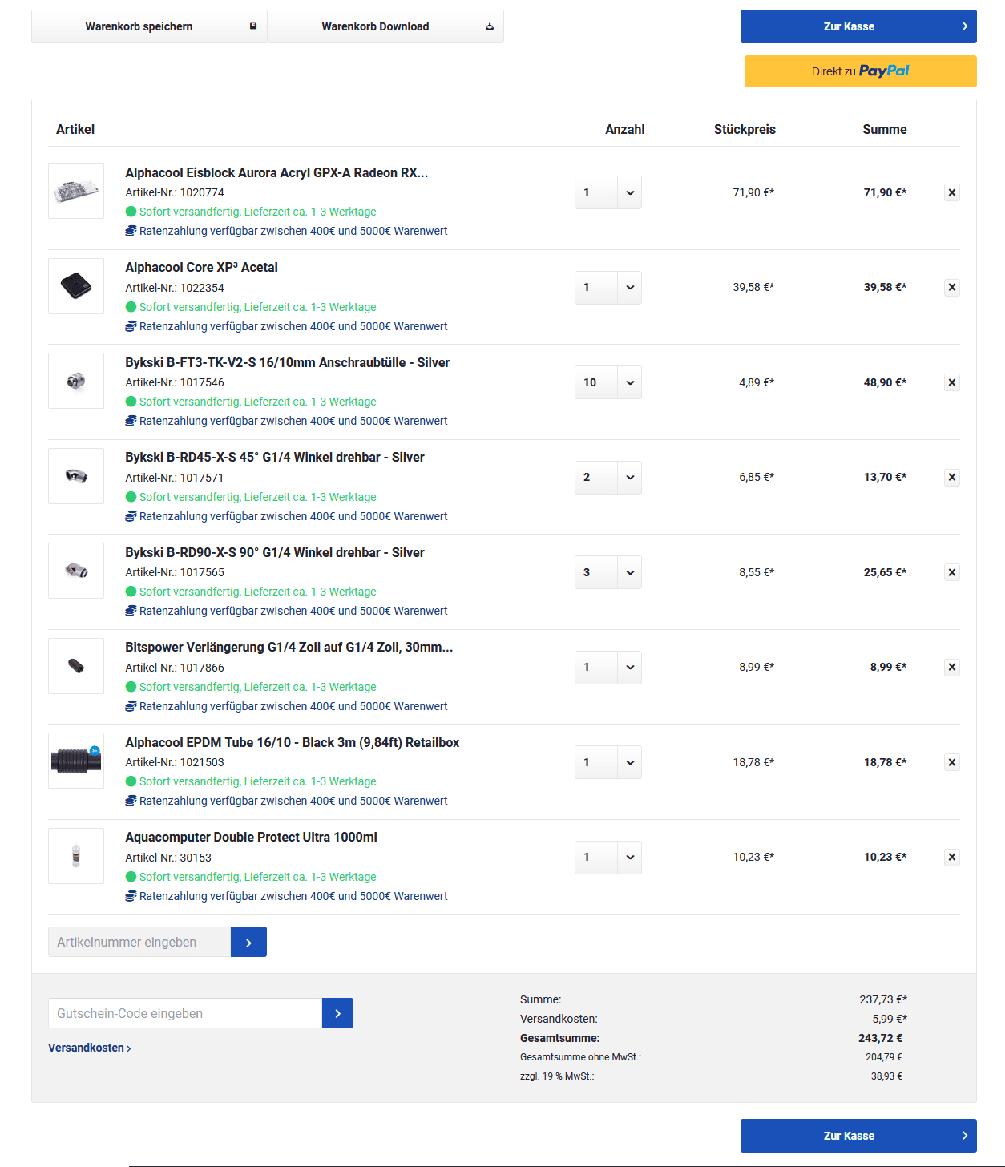Open Bykski Anschraubtülle product thumbnail
This screenshot has height=1167, width=1005.
click(x=76, y=381)
